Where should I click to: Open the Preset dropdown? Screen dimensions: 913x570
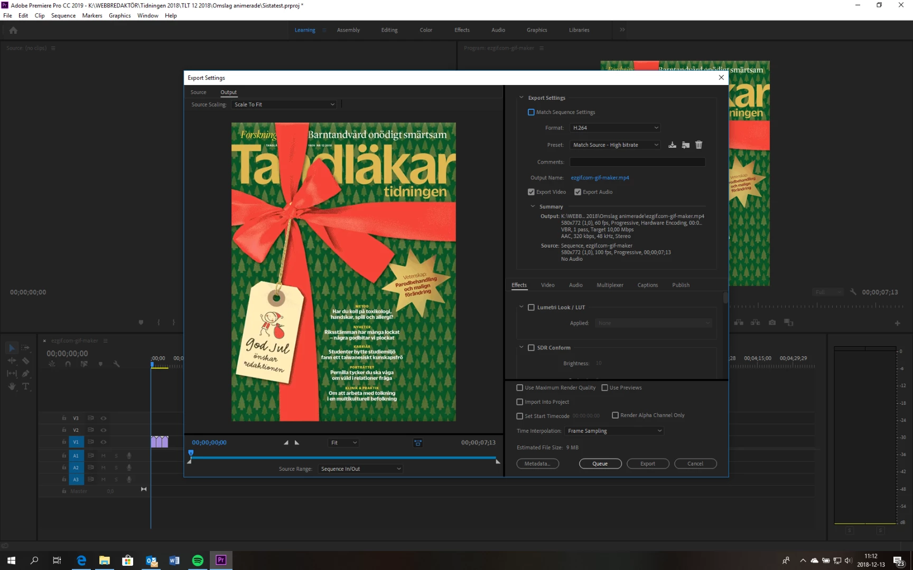click(x=615, y=145)
